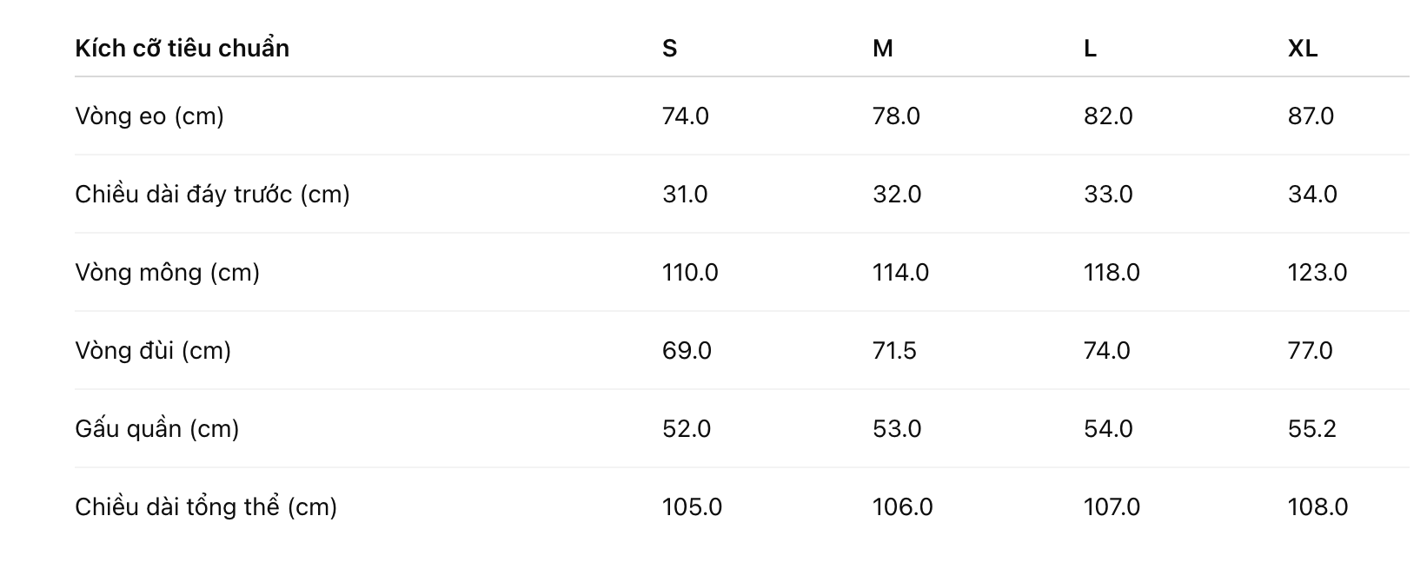
Task: Click the 'Gấu quần (cm)' row label
Action: tap(156, 429)
